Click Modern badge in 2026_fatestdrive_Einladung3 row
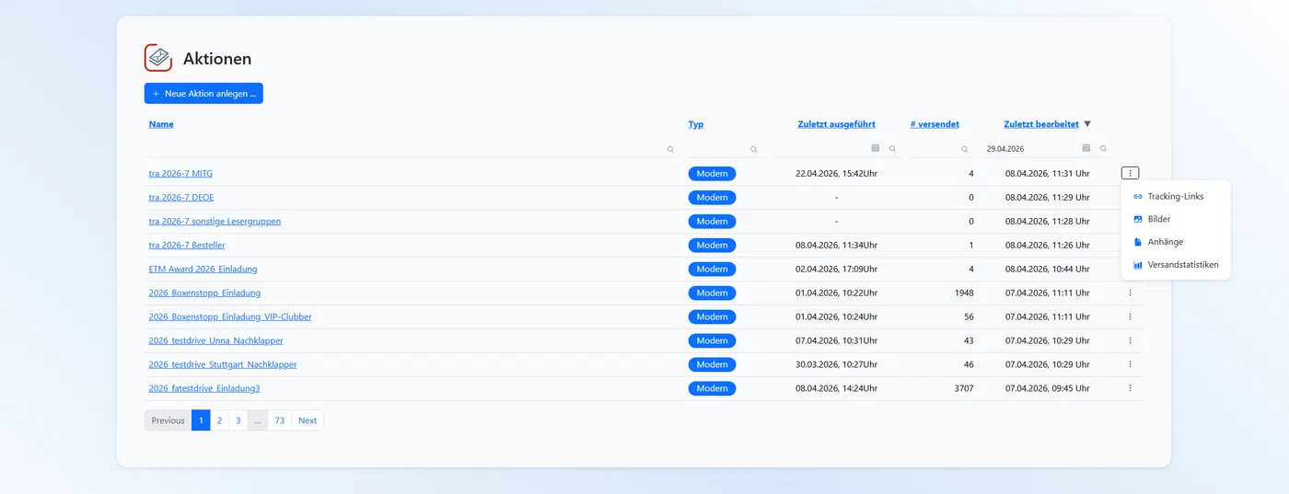The height and width of the screenshot is (494, 1289). [x=712, y=388]
